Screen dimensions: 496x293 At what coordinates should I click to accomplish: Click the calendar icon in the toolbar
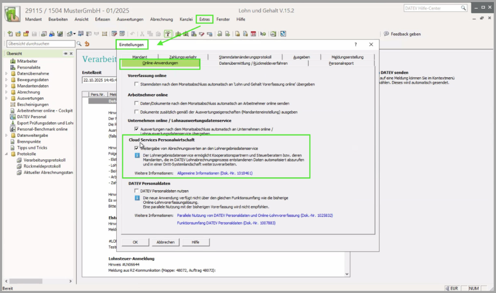(x=253, y=34)
